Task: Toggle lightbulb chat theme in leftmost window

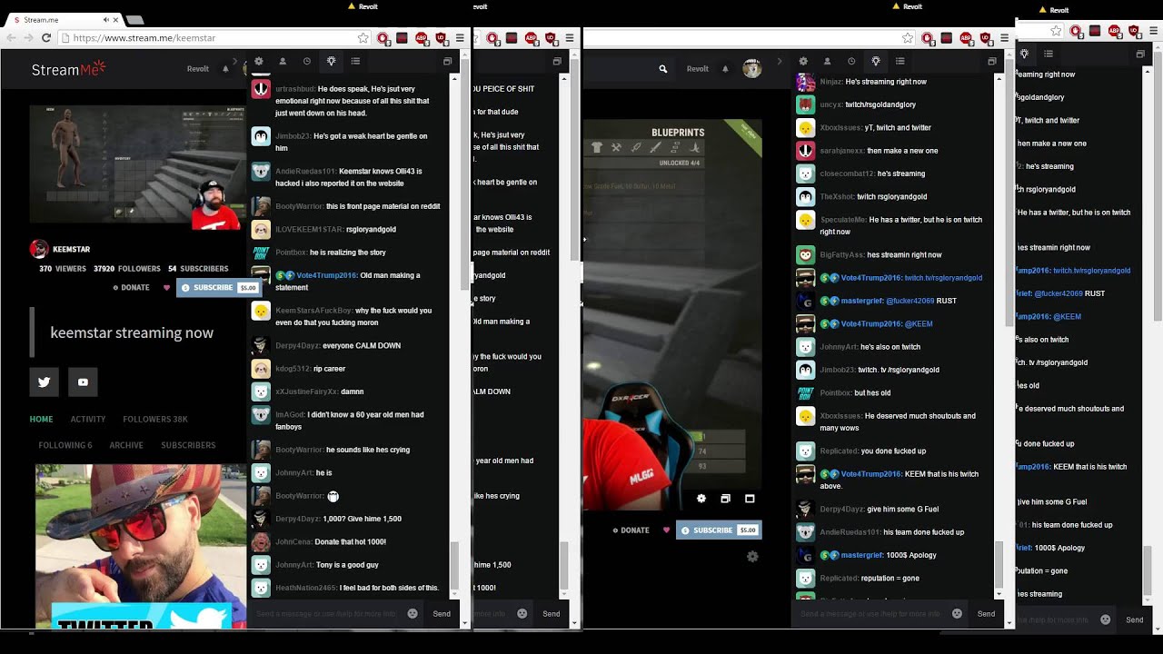Action: 332,62
